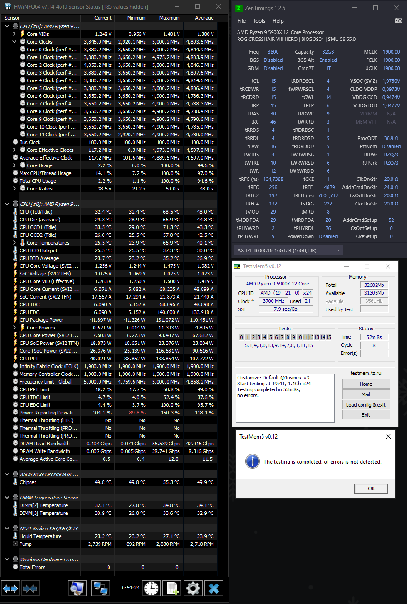Click the fan icon beside the Pump row
Image resolution: width=407 pixels, height=604 pixels.
point(15,544)
